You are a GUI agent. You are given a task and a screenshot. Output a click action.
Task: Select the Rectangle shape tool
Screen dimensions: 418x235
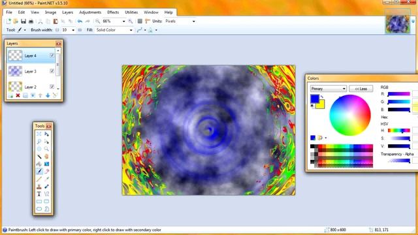point(39,202)
